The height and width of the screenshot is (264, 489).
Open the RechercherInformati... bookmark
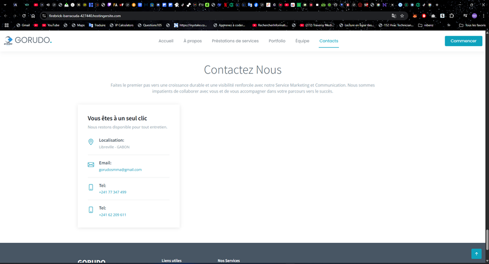coord(270,25)
